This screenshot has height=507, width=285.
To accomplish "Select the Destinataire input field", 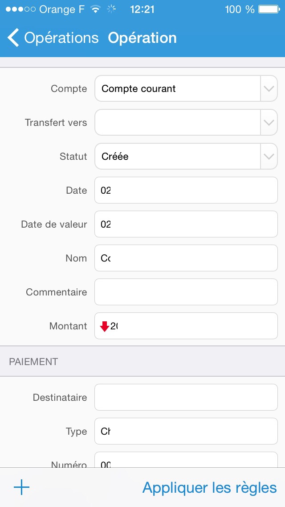I will 186,398.
